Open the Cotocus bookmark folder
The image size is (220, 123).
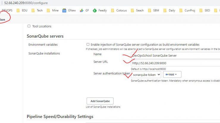click(119, 10)
